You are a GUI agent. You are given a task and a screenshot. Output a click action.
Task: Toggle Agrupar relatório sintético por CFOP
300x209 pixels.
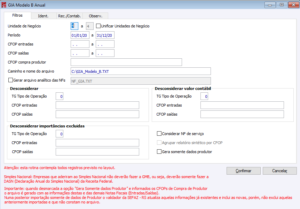coord(159,143)
